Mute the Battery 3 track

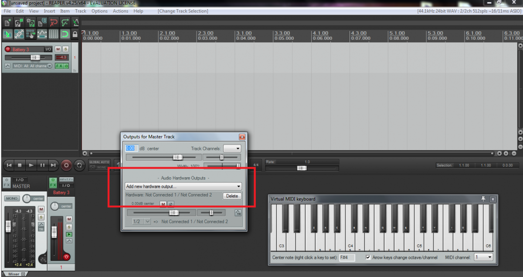(x=58, y=49)
